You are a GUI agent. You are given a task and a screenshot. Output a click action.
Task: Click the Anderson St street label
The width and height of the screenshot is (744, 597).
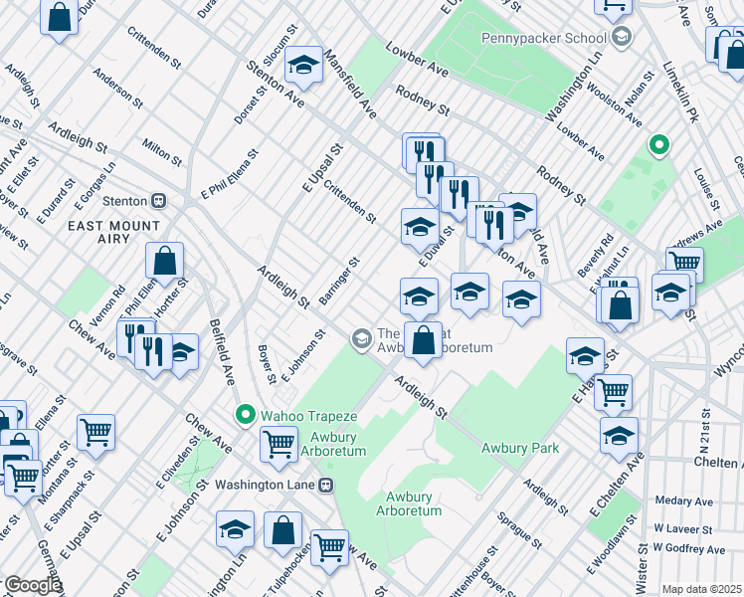[x=117, y=88]
